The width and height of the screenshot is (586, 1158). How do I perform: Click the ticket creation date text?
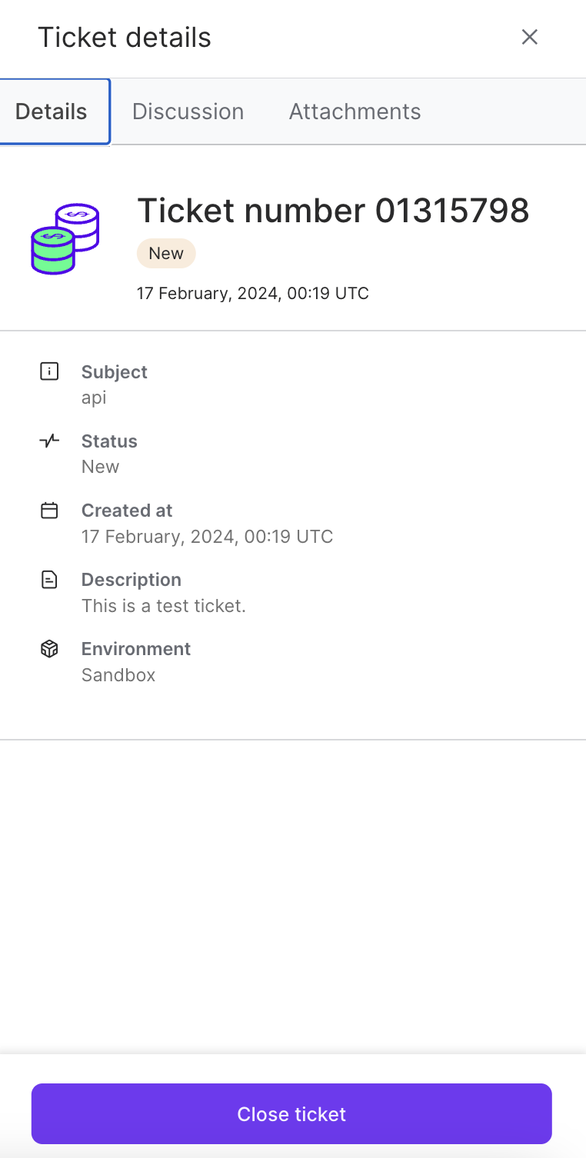pos(252,293)
